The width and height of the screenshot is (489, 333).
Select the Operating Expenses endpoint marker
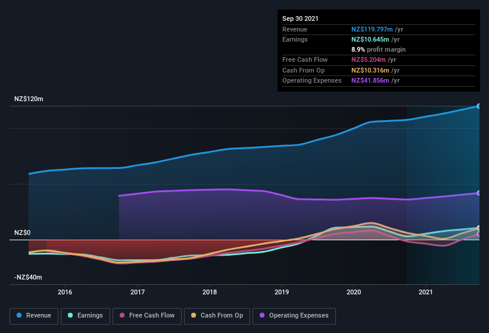pyautogui.click(x=479, y=193)
